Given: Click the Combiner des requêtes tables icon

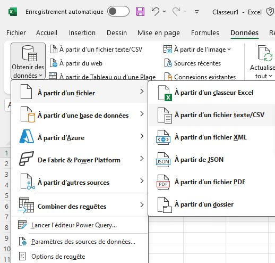Looking at the screenshot, I should [26, 205].
